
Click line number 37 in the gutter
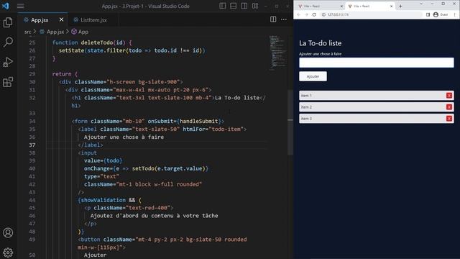(32, 145)
